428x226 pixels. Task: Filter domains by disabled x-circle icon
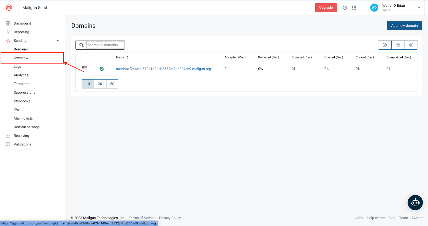pyautogui.click(x=411, y=45)
